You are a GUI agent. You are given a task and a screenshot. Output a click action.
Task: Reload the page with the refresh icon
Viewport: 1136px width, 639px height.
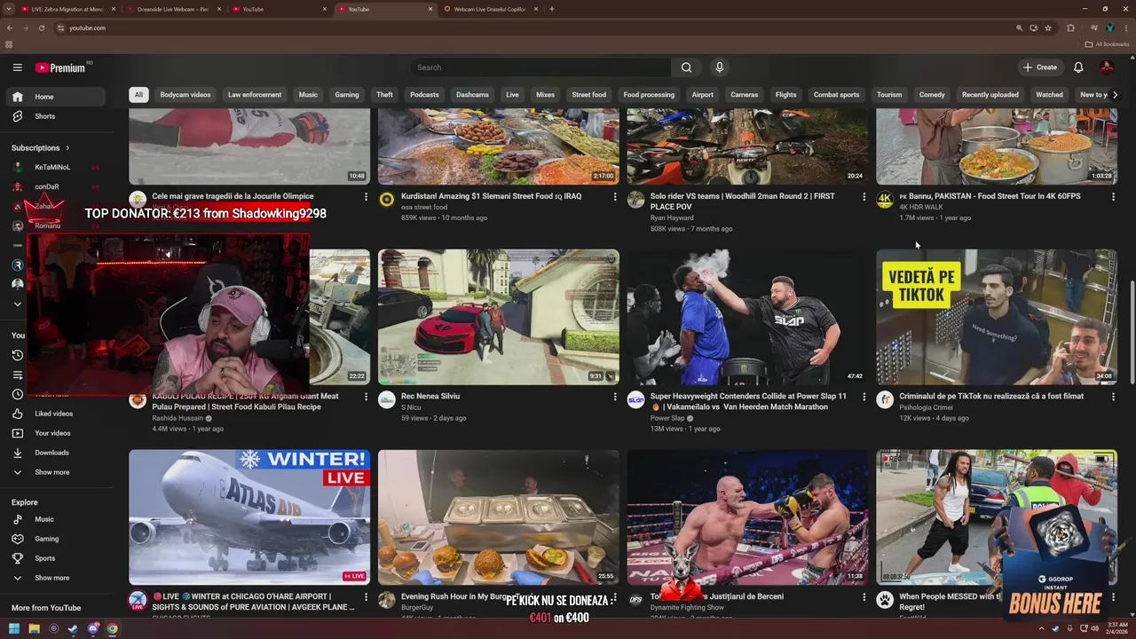(40, 28)
